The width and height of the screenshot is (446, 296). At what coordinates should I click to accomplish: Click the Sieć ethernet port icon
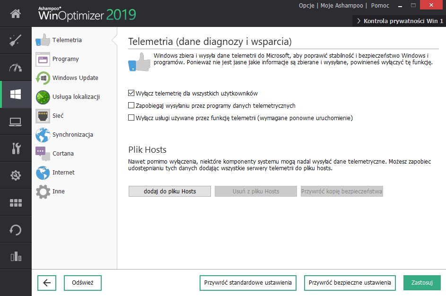tap(43, 116)
